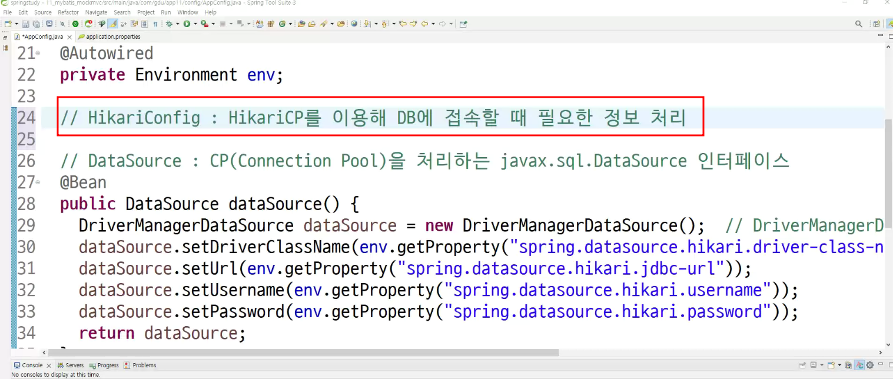Click the Open Task folder icon
The height and width of the screenshot is (379, 893).
click(x=311, y=24)
